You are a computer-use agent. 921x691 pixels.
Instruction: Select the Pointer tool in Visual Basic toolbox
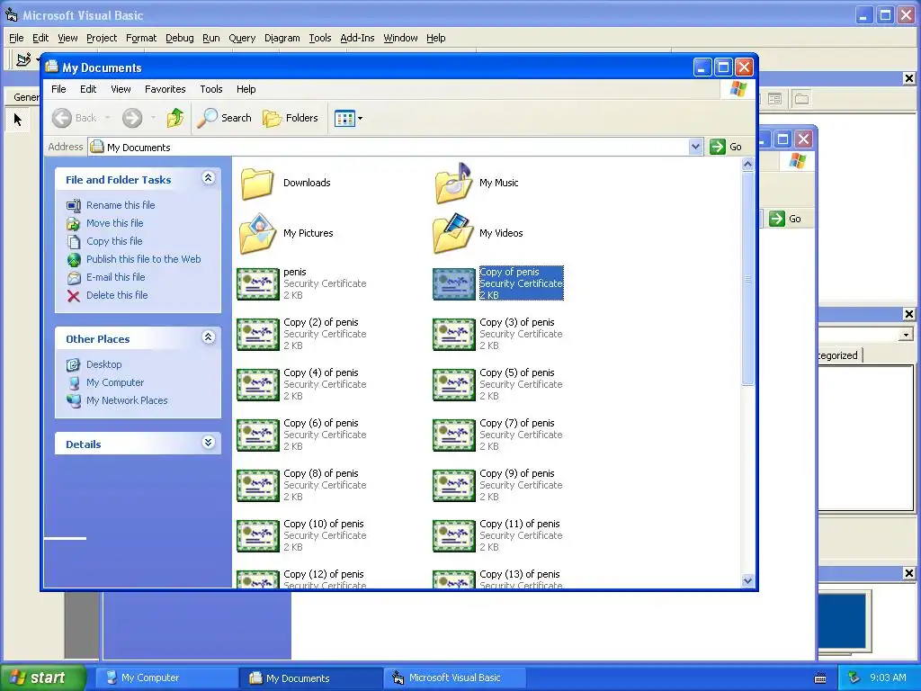click(x=18, y=120)
